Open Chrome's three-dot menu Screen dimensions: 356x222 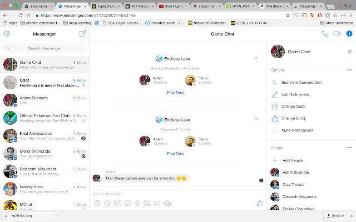pyautogui.click(x=351, y=16)
